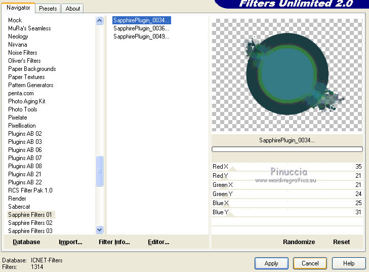The height and width of the screenshot is (272, 369).
Task: Choose RCS Filter Pak 1.0 category
Action: tap(30, 190)
